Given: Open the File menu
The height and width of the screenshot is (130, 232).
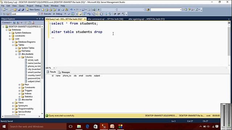Looking at the screenshot, I should [x=3, y=6].
